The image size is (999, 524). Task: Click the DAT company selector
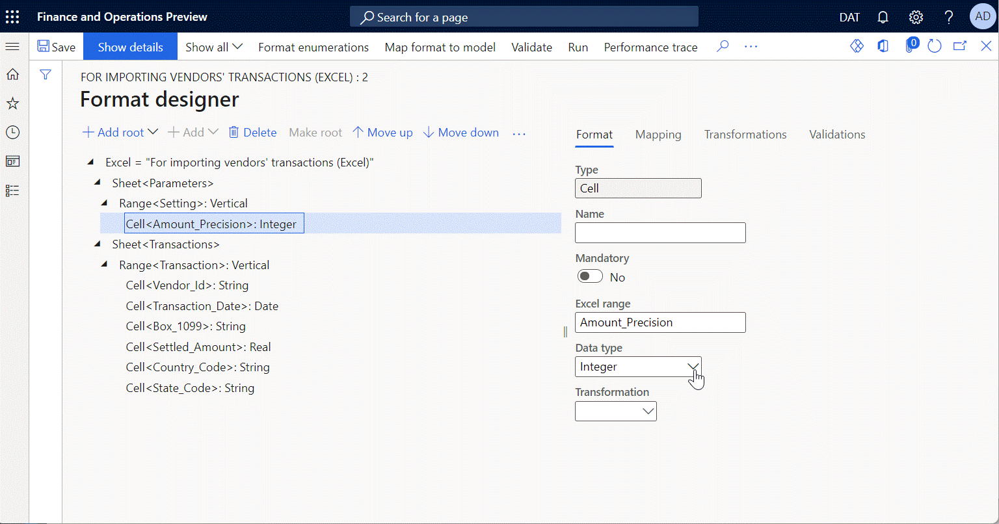point(849,18)
